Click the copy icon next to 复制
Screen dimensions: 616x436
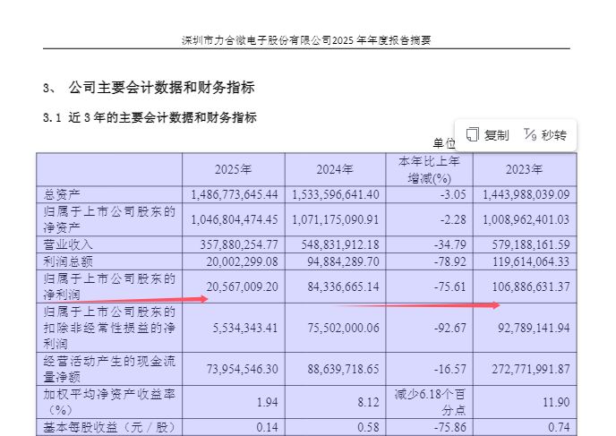point(472,134)
